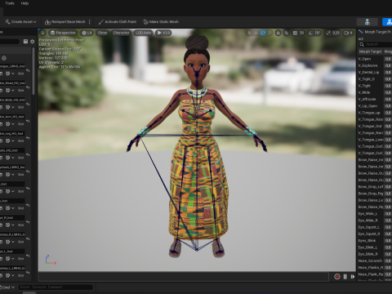The width and height of the screenshot is (392, 294).
Task: Use selected asset for Skin_Arm_HQ slot
Action: (1, 124)
